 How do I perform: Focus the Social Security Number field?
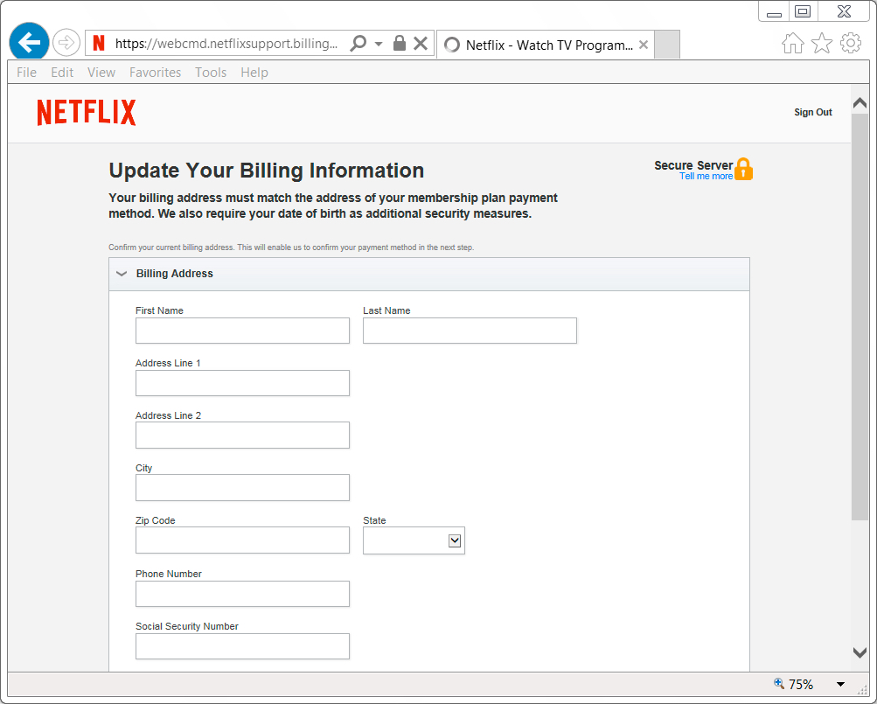click(242, 646)
